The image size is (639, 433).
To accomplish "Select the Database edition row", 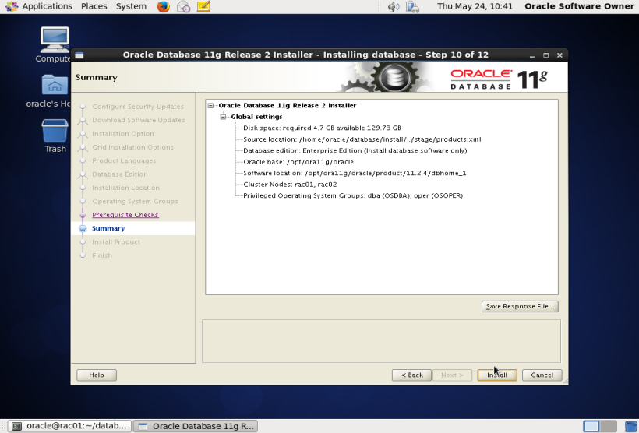I will pos(355,151).
